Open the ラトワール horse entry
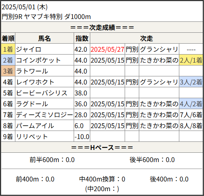Image resolution: width=204 pixels, height=196 pixels. (x=32, y=71)
